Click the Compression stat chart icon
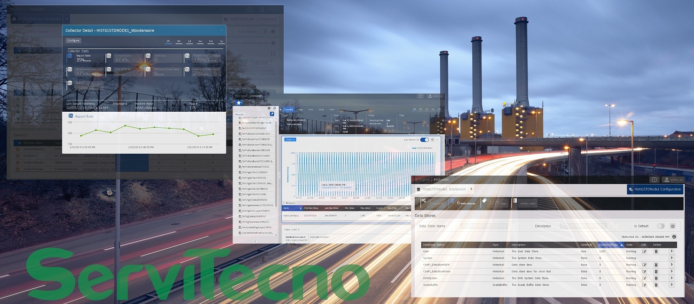This screenshot has height=304, width=694. pos(109,56)
